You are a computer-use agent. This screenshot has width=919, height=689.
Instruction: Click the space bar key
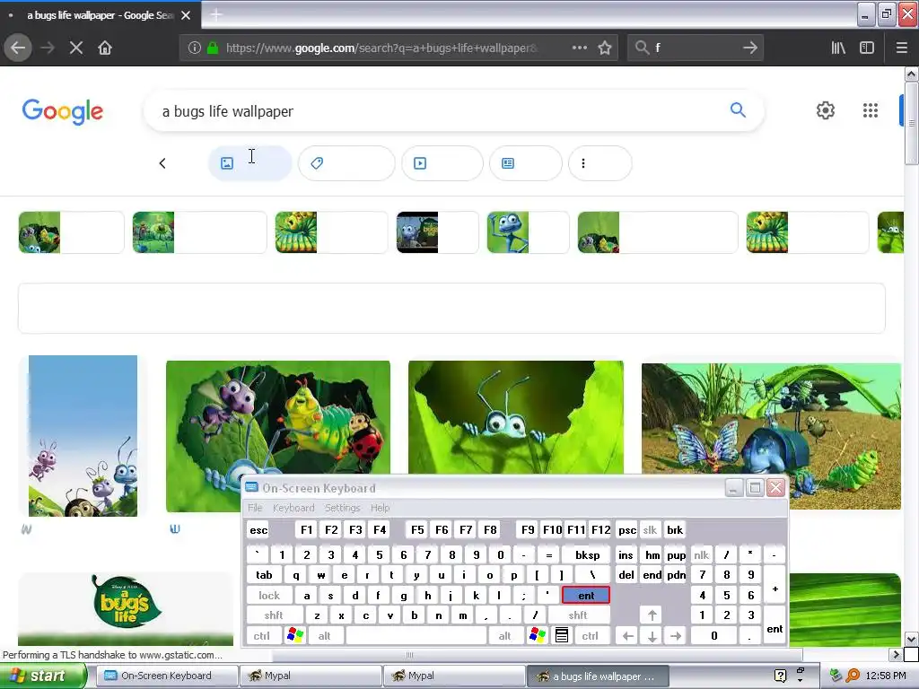coord(416,636)
